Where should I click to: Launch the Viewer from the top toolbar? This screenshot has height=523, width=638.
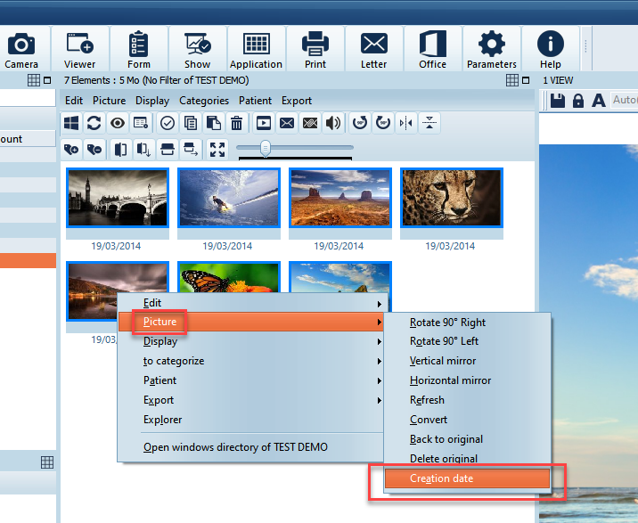[x=79, y=49]
